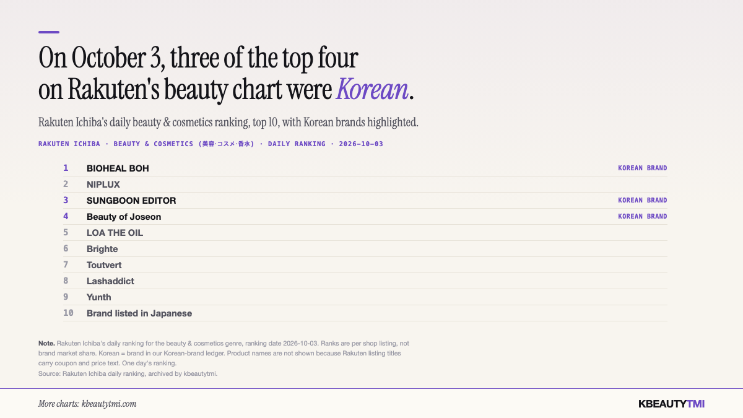Click rank number 3 beside SUNGBOON EDITOR
Screen dimensions: 743x418
pos(66,200)
